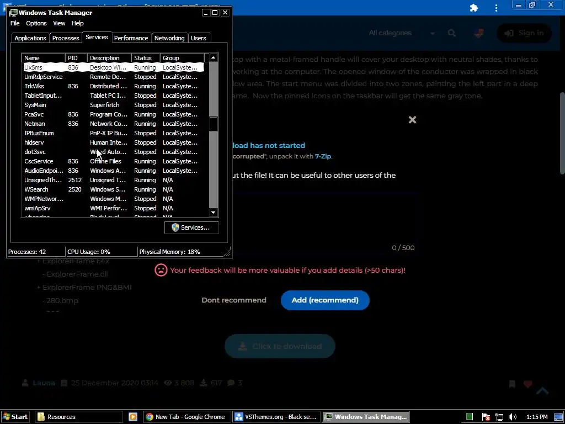Open the Help menu in Task Manager

(x=77, y=23)
